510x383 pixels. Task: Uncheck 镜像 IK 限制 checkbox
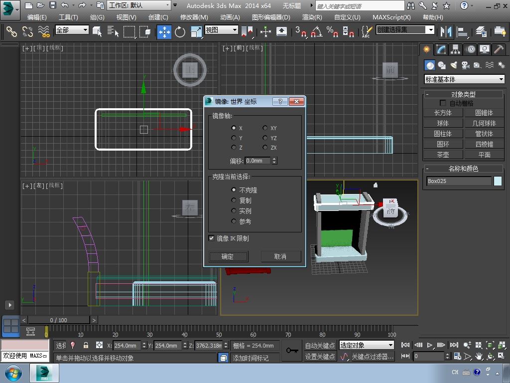click(x=211, y=238)
